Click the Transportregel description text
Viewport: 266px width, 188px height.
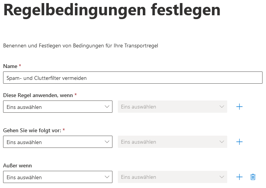(81, 45)
